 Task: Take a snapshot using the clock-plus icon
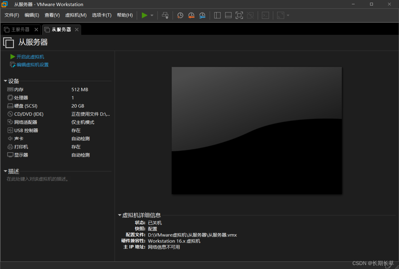point(180,15)
